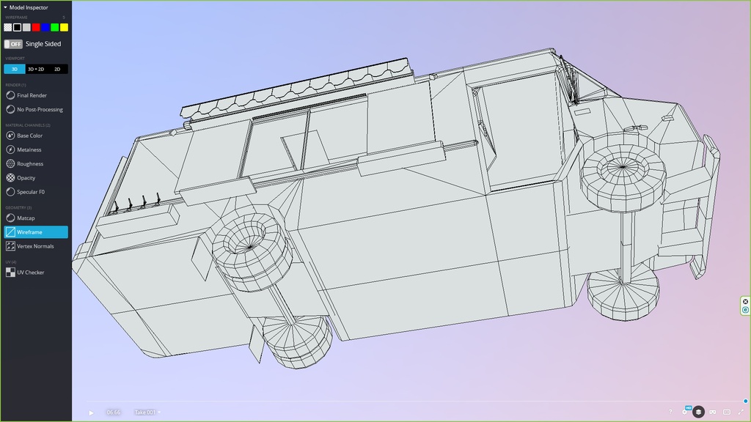Viewport: 751px width, 422px height.
Task: Play the model animation
Action: pos(91,412)
